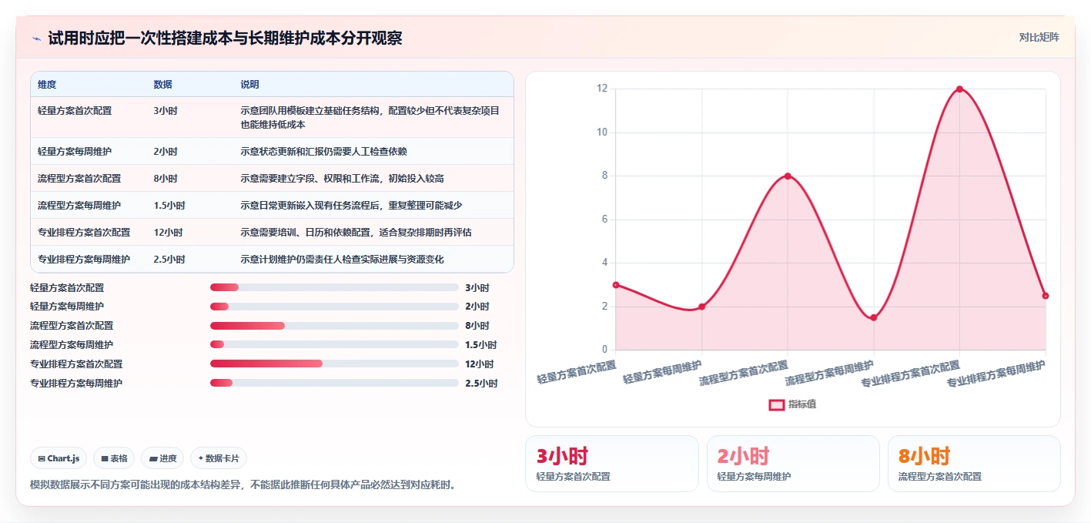This screenshot has width=1091, height=523.
Task: Click the x-axis label 轻量方案首次配置 on the chart
Action: point(577,372)
